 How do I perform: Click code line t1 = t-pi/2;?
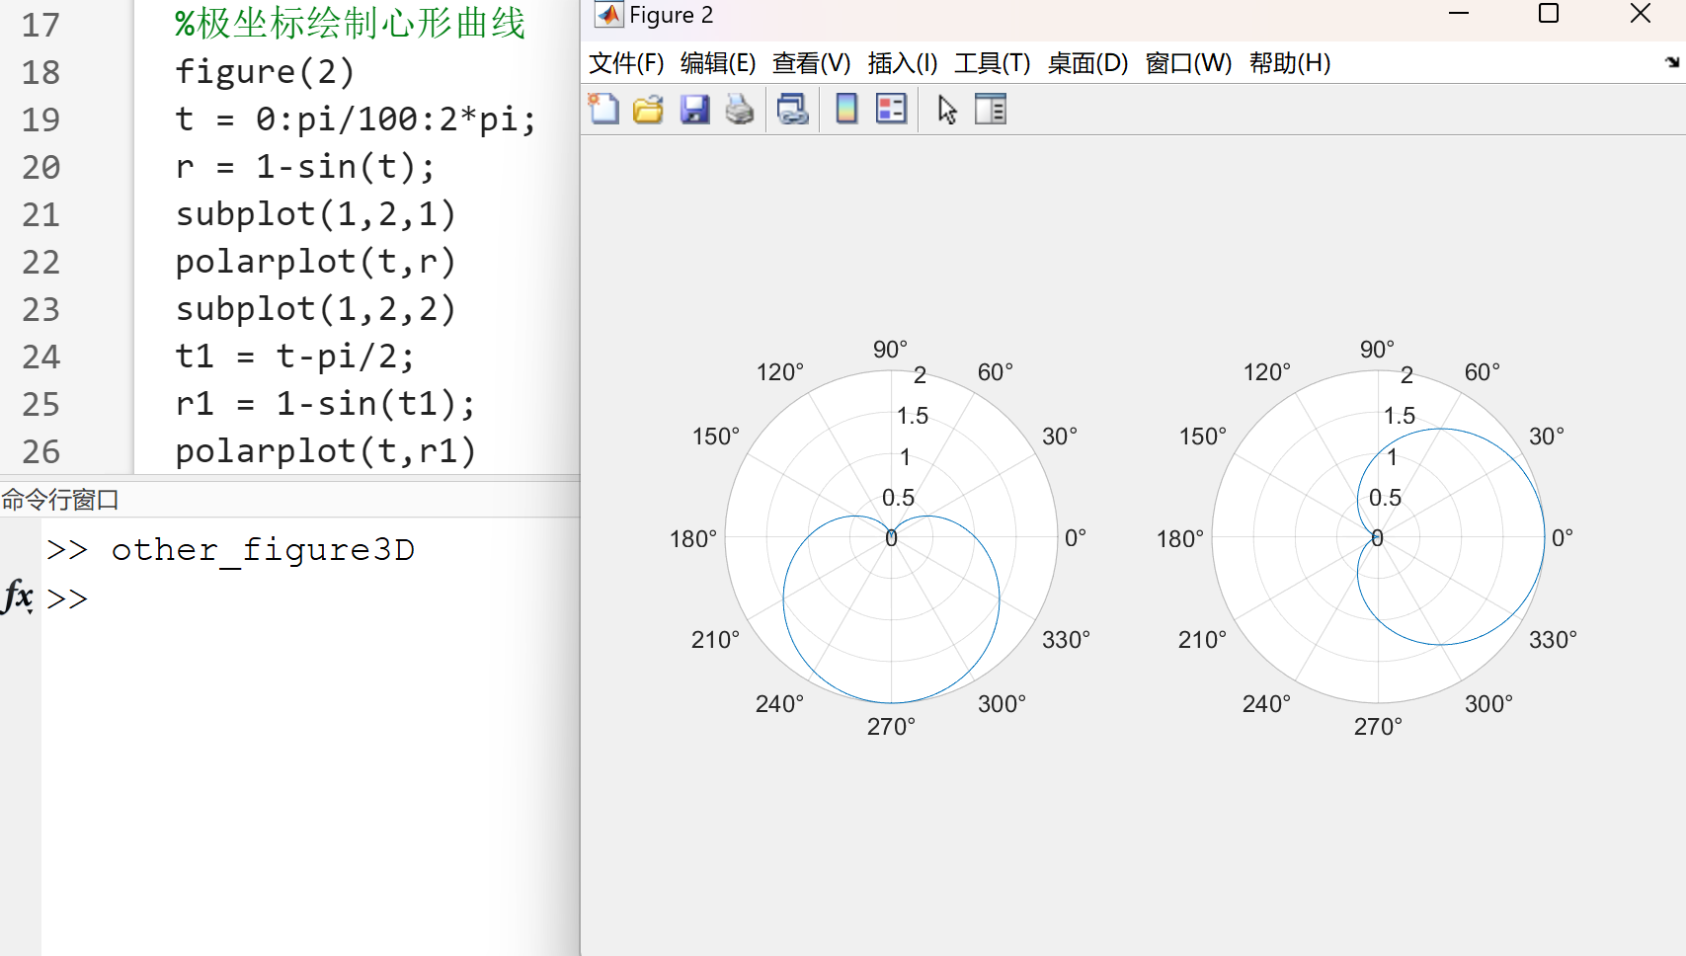[x=295, y=357]
